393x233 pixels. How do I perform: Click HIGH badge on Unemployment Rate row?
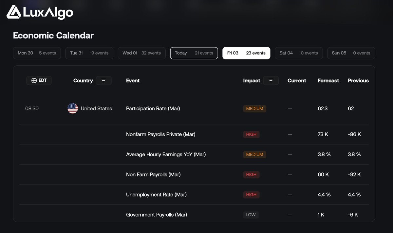coord(251,195)
